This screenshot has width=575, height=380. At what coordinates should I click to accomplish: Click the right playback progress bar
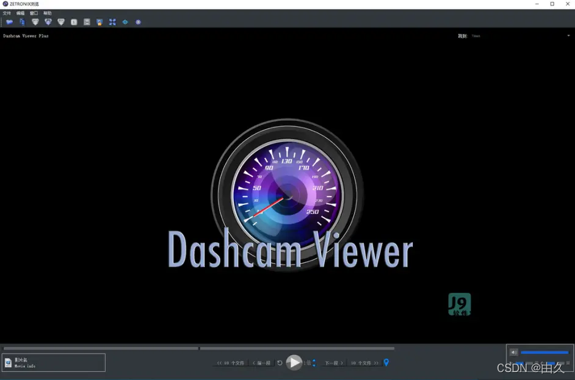click(297, 348)
